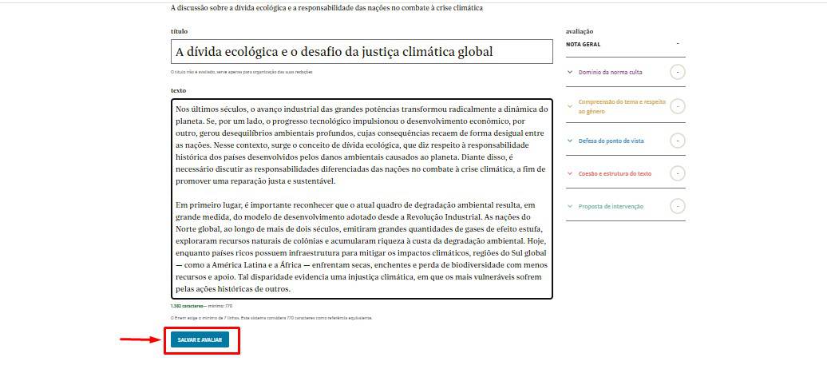This screenshot has width=827, height=381.
Task: Click score circle for Defesa do ponto de vista
Action: coord(677,141)
